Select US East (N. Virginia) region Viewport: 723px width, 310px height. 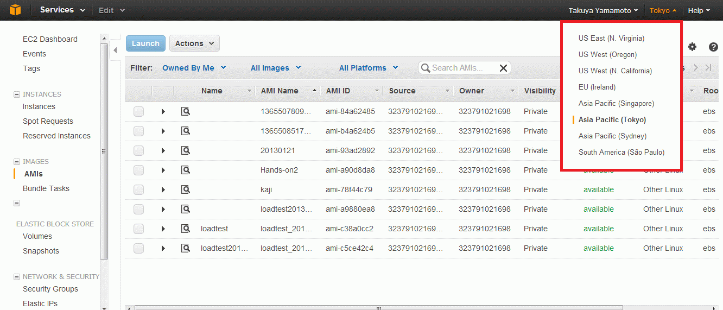coord(611,38)
